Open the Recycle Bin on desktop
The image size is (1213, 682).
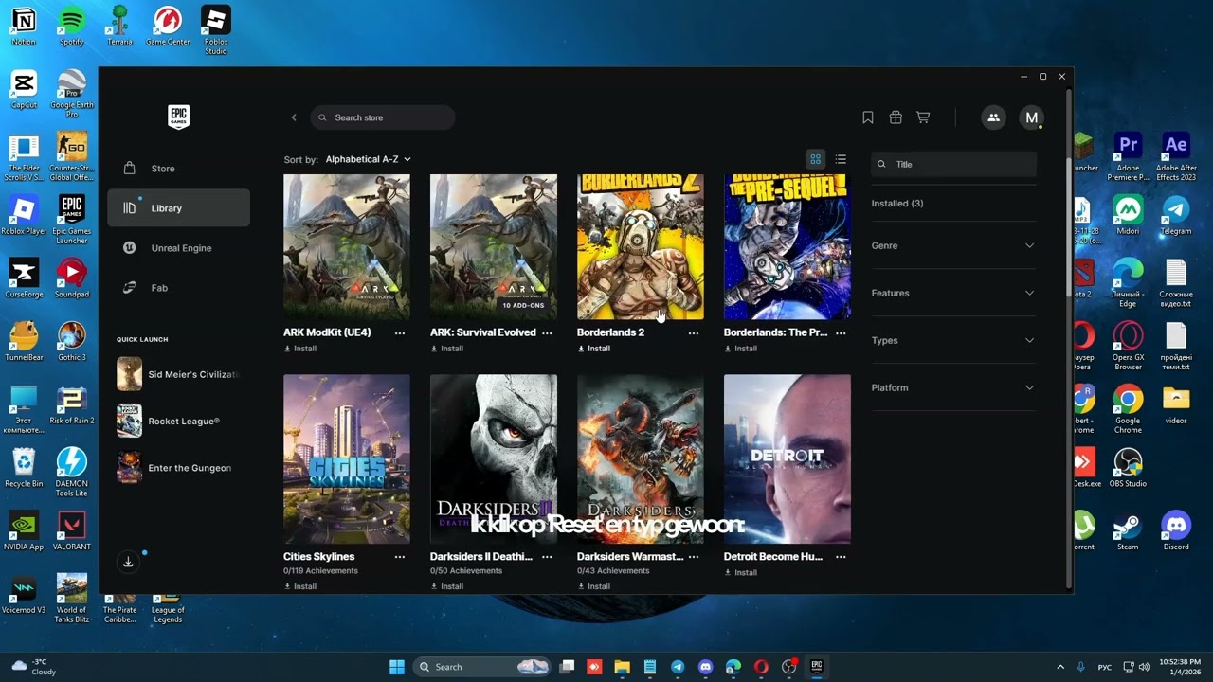click(24, 467)
